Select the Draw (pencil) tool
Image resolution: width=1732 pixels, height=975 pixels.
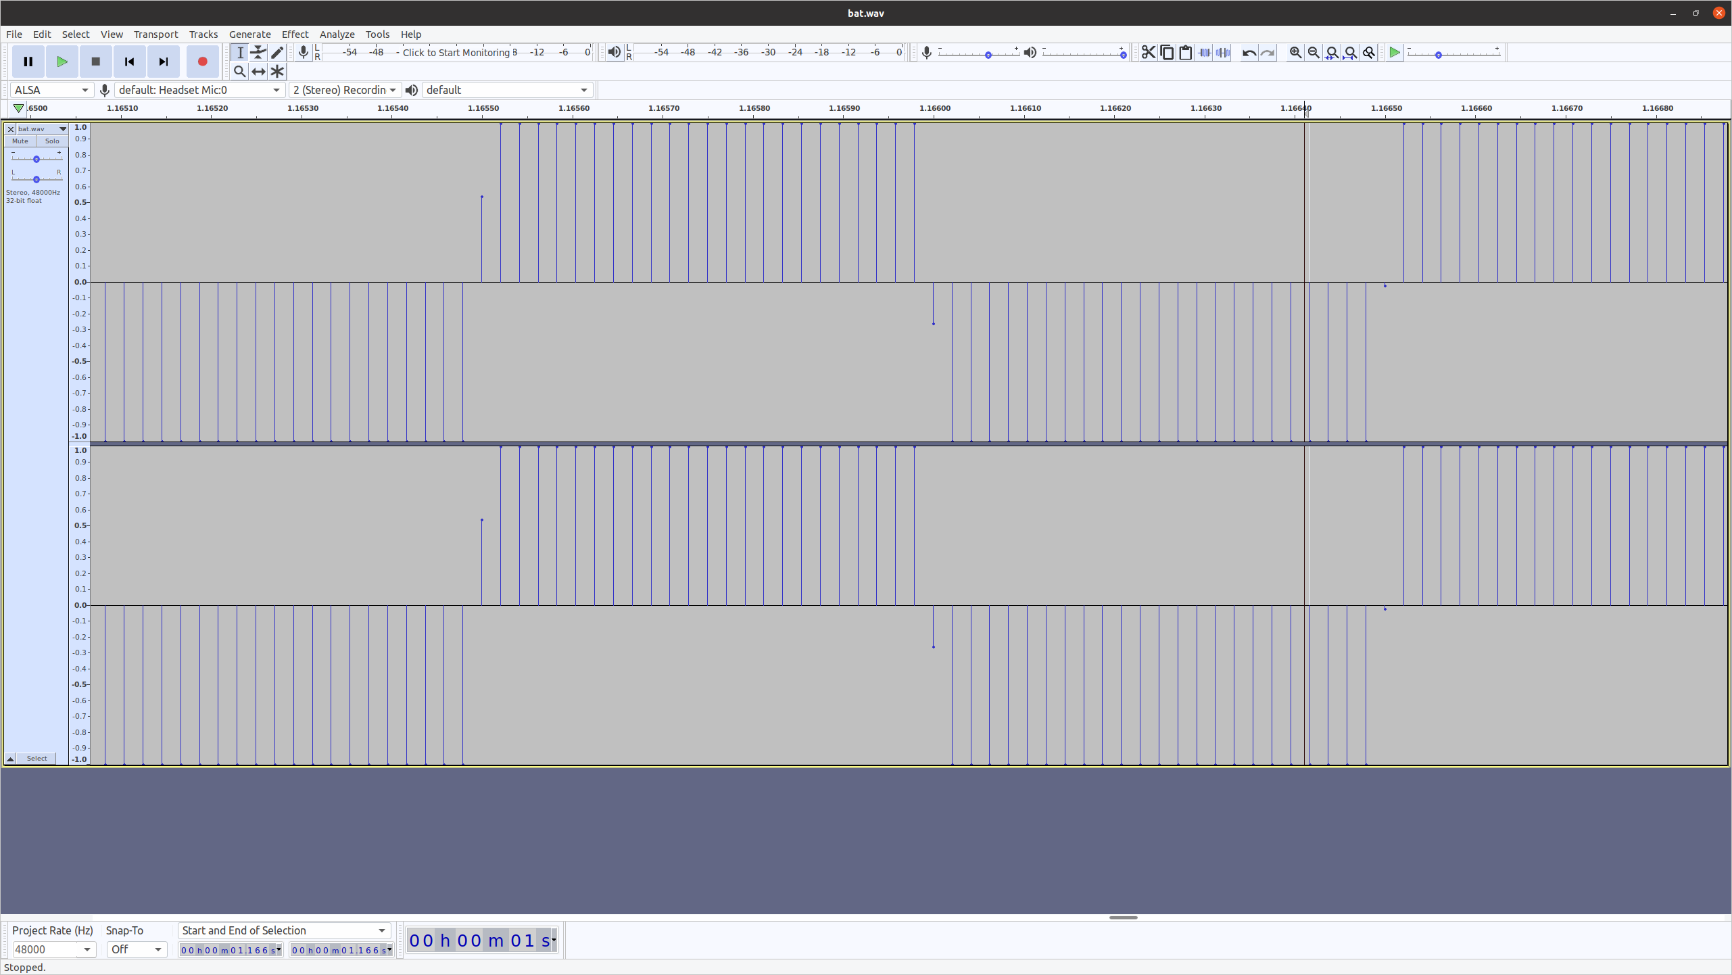click(277, 53)
